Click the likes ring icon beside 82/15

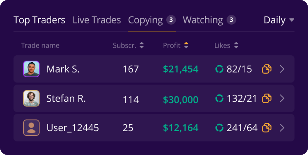click(219, 69)
